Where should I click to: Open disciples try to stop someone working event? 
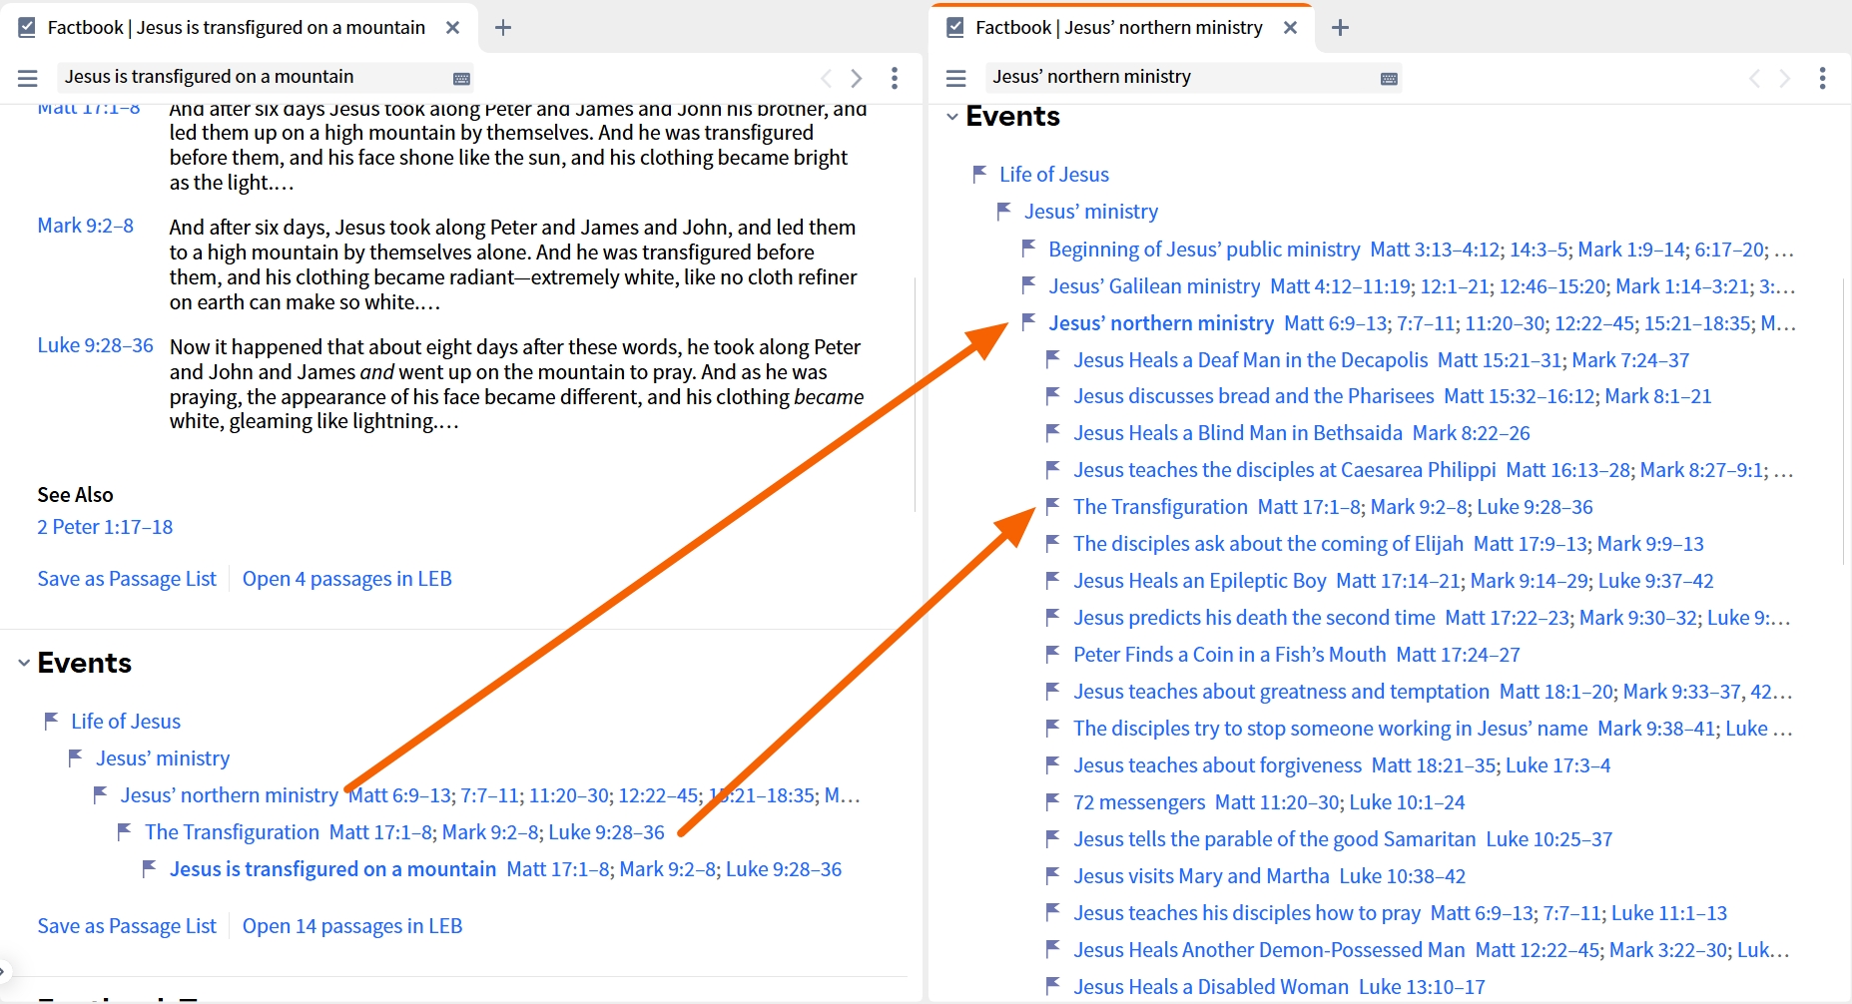(x=1330, y=729)
